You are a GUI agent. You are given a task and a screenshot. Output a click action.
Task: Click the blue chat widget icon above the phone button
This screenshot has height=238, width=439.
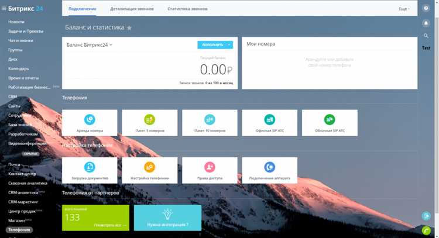point(426,216)
